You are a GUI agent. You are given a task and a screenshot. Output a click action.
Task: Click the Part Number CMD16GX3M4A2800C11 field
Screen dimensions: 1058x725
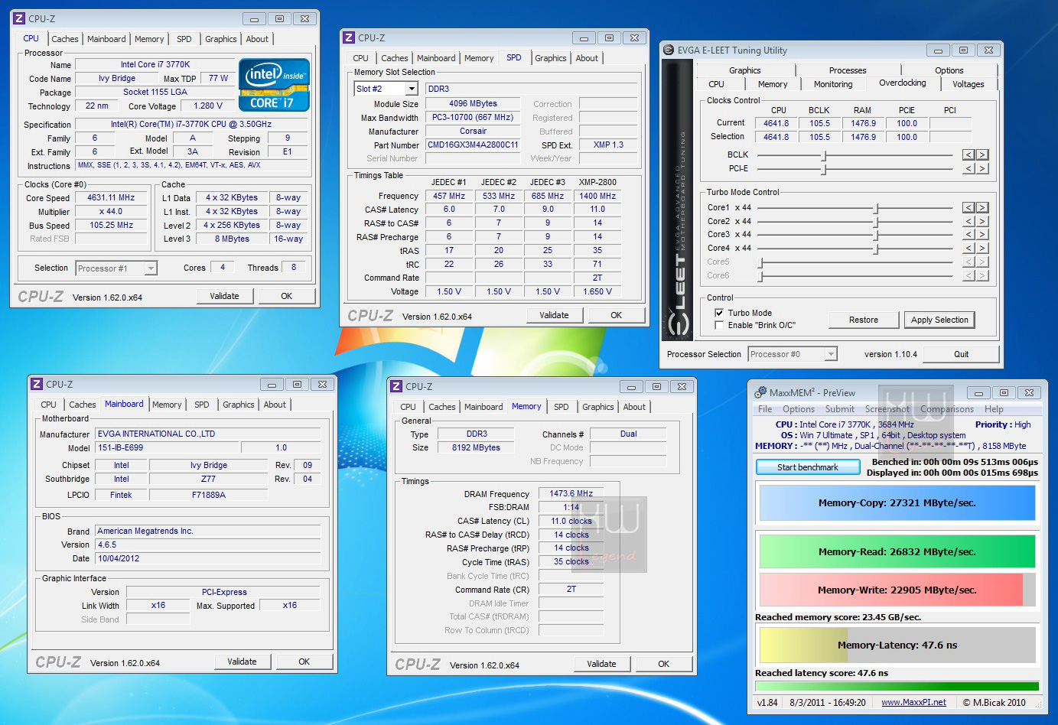[473, 145]
